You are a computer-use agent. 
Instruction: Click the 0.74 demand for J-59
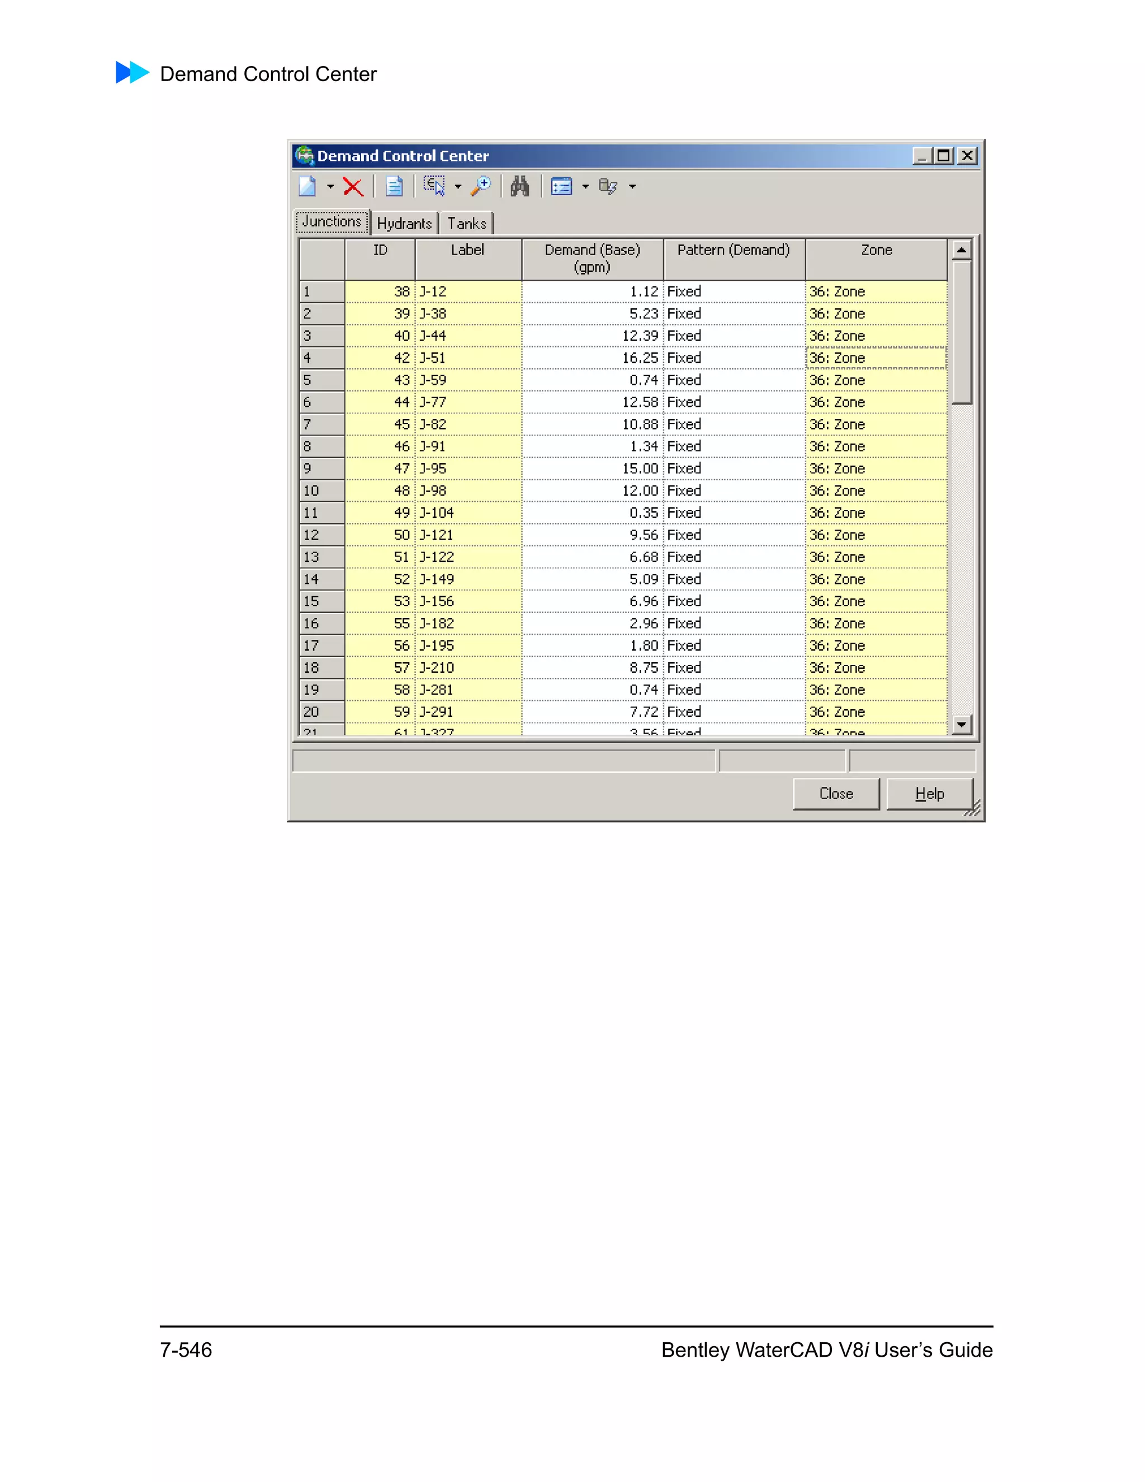point(643,380)
